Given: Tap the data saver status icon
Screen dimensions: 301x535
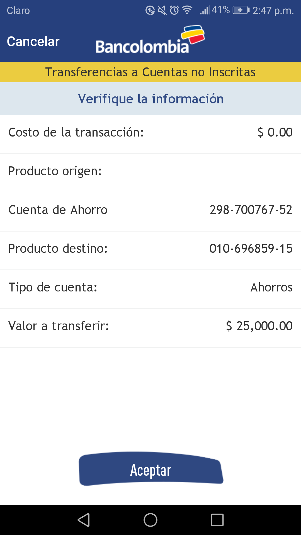Looking at the screenshot, I should point(150,11).
